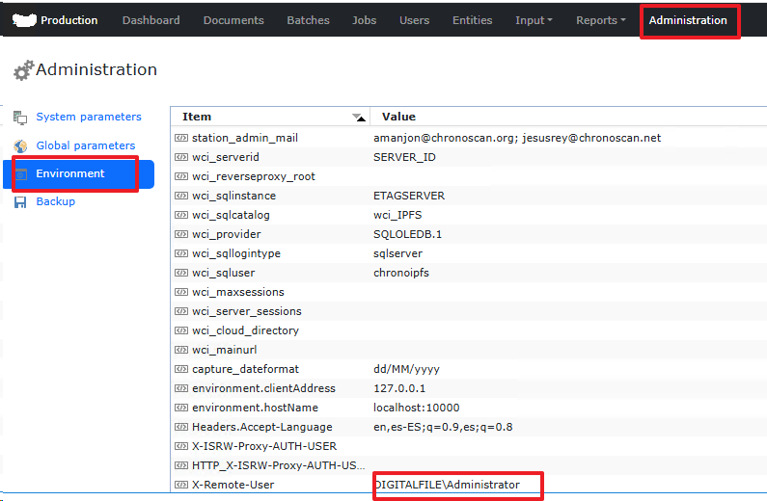
Task: Go to the Dashboard tab
Action: [x=150, y=20]
